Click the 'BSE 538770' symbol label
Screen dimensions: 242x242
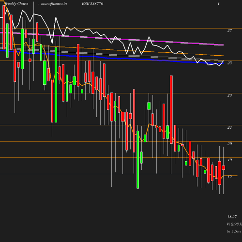pyautogui.click(x=92, y=3)
